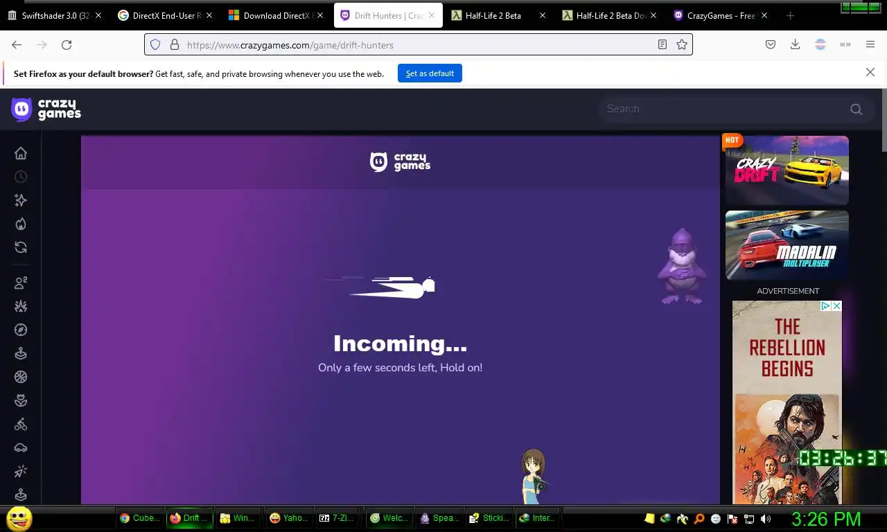The image size is (887, 532).
Task: Toggle reader view in address bar
Action: [x=662, y=44]
